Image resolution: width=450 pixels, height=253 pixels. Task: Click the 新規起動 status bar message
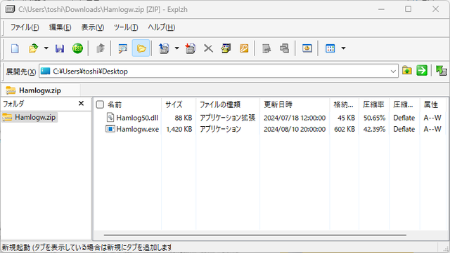point(86,247)
